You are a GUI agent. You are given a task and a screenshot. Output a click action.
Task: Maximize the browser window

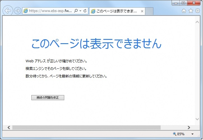tap(183, 3)
